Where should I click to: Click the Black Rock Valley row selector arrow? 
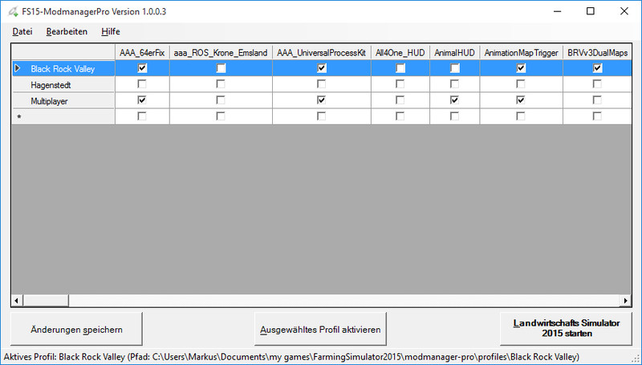click(18, 69)
